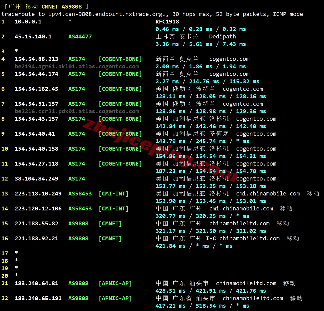Click IP 154.54.88.213

(x=36, y=59)
